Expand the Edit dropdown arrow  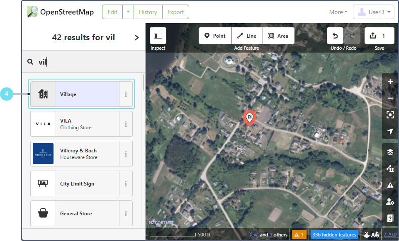point(128,12)
